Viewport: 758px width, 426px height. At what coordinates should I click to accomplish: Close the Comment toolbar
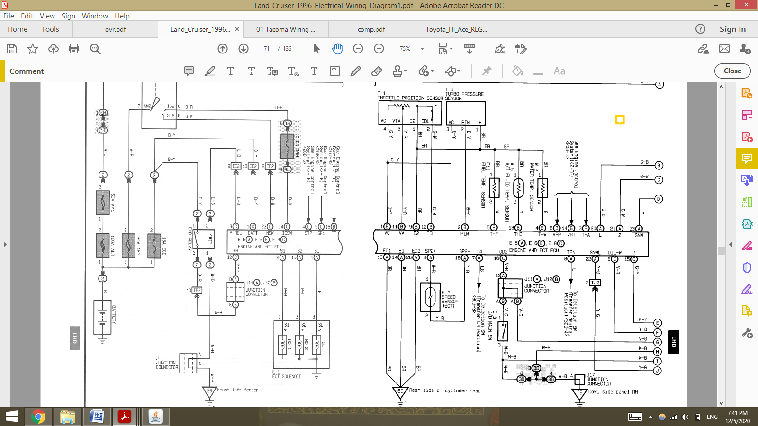(732, 71)
